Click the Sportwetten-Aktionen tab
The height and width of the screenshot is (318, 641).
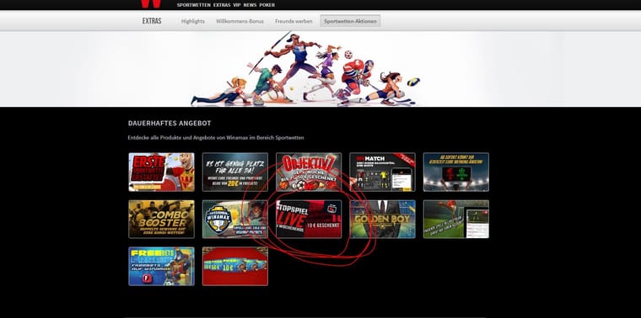350,21
